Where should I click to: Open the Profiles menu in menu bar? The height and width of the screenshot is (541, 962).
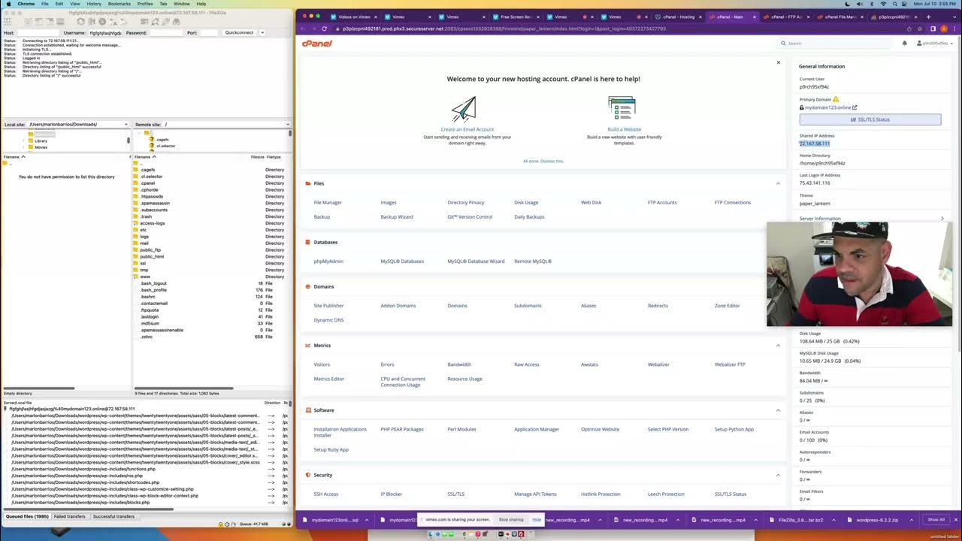pos(145,4)
